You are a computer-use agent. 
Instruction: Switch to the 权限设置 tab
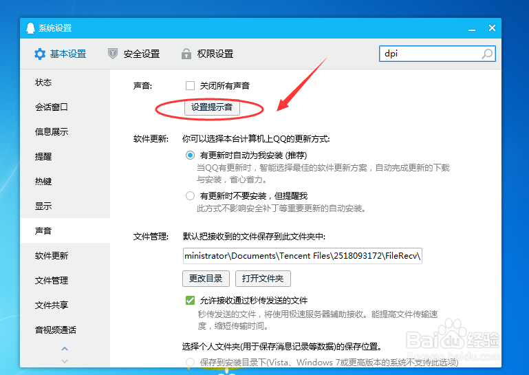point(207,54)
